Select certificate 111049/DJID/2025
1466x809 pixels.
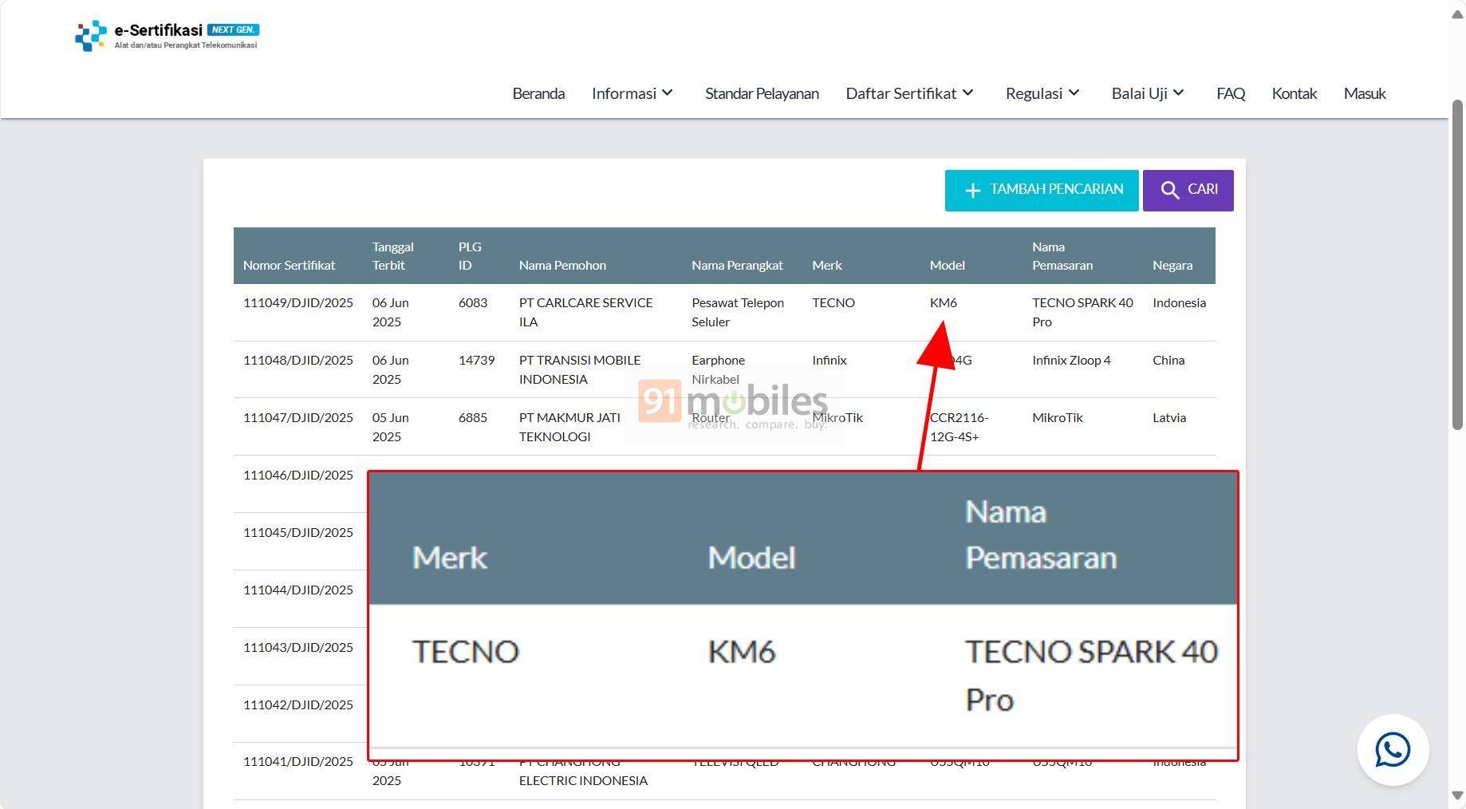pos(298,302)
